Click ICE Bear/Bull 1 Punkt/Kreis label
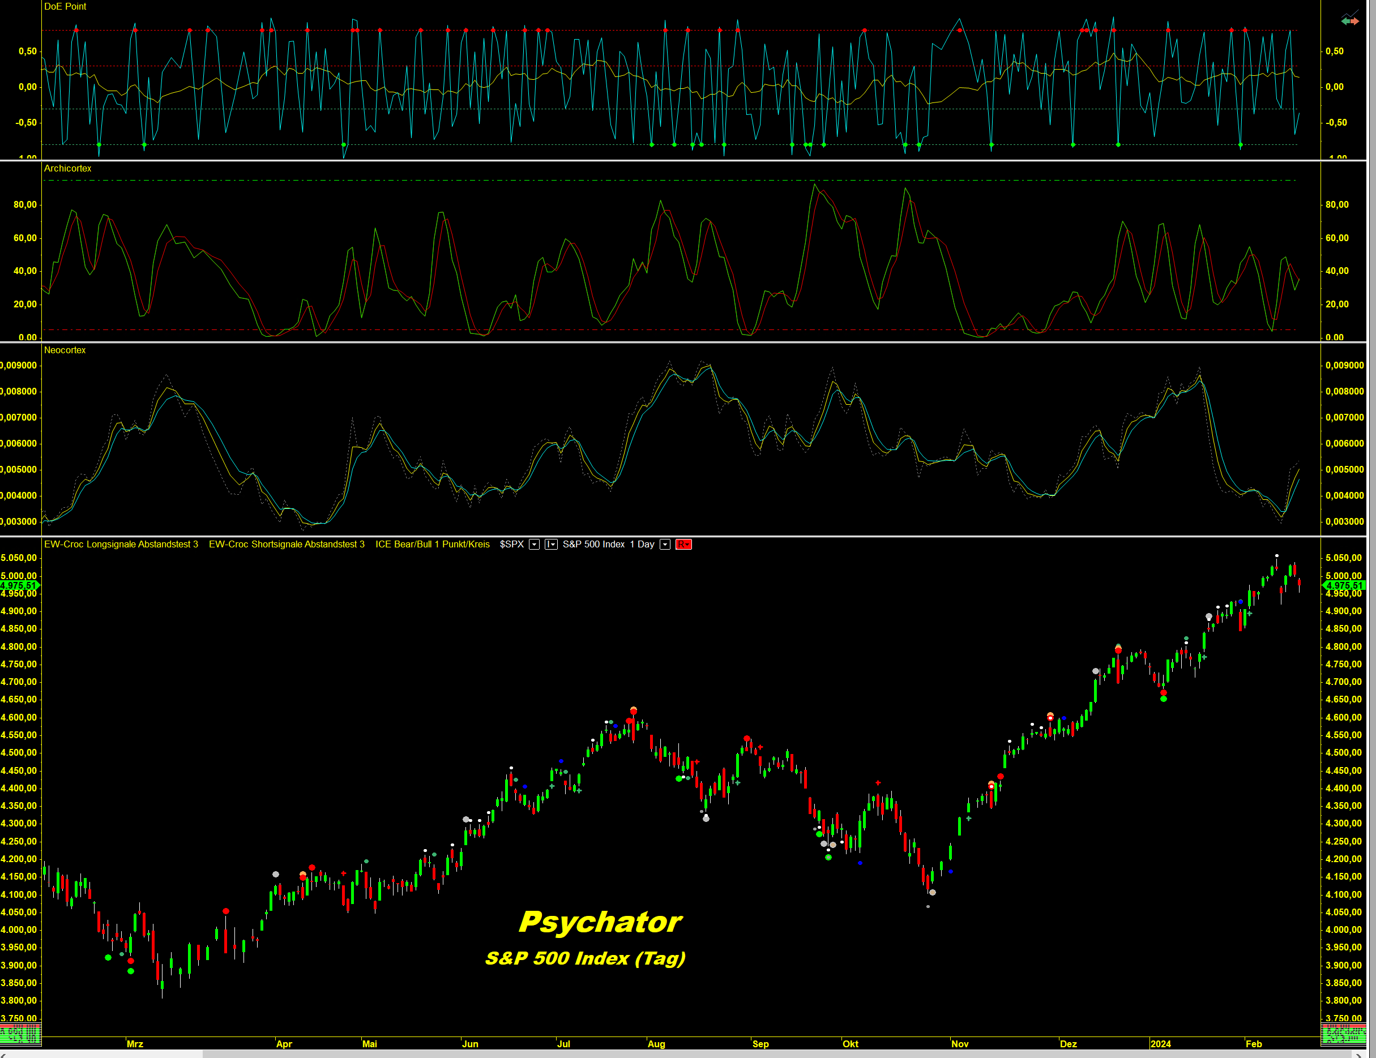 (432, 544)
